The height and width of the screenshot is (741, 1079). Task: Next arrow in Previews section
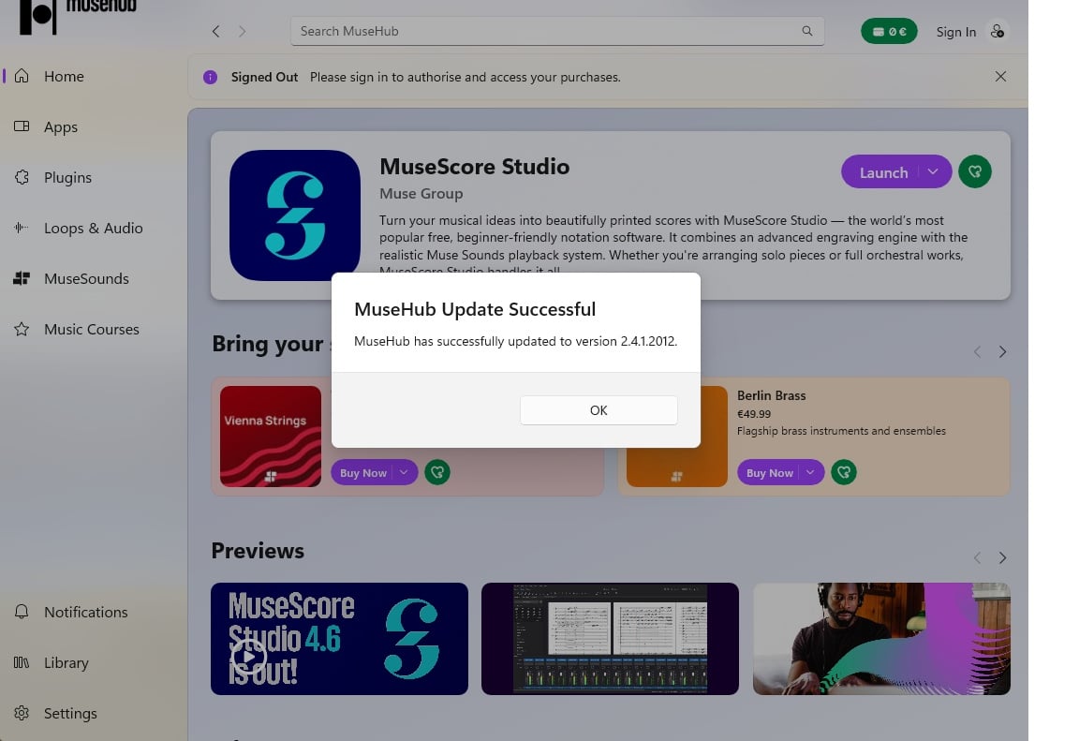1002,558
